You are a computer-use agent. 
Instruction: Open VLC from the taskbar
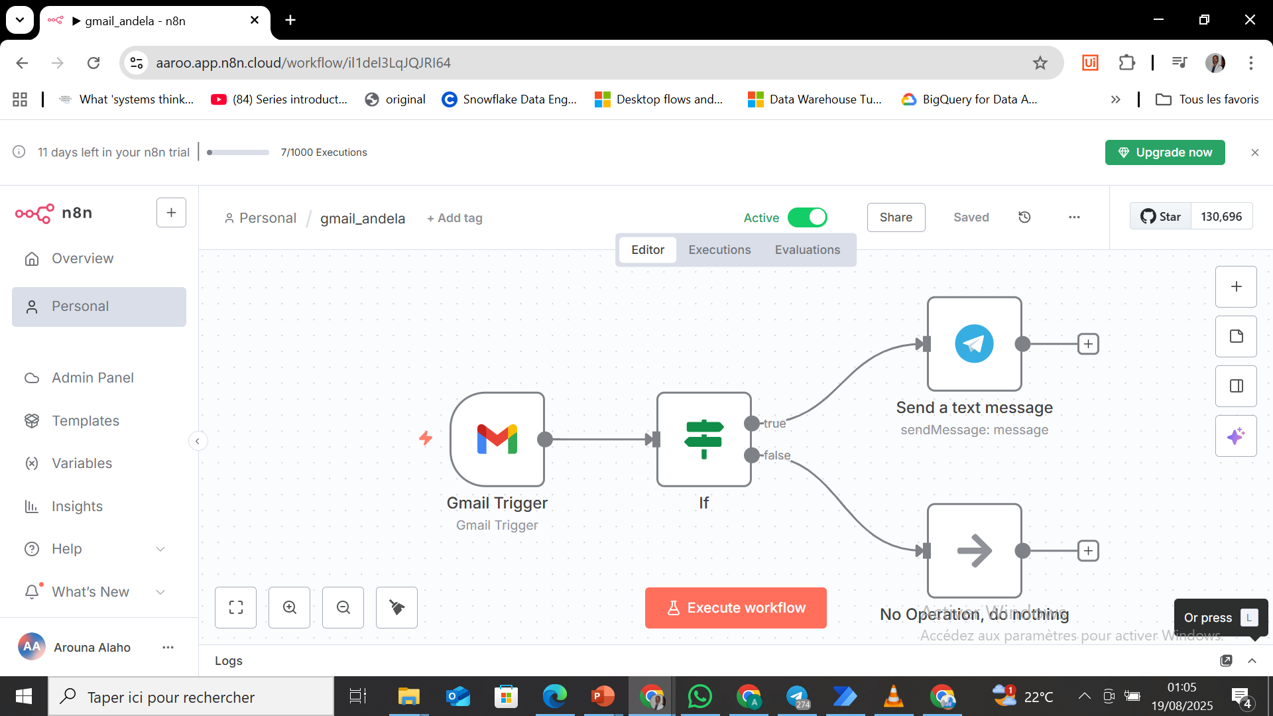coord(893,696)
